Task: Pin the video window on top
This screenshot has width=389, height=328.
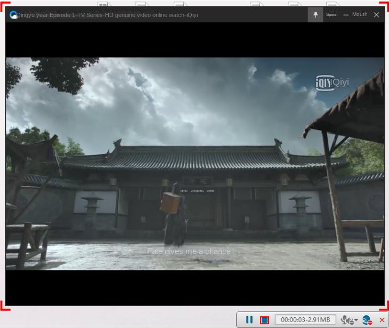Action: (x=315, y=15)
